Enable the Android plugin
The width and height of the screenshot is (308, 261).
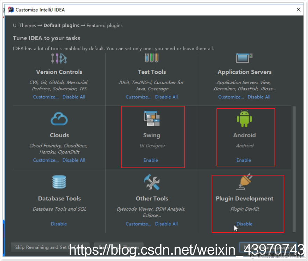[244, 160]
